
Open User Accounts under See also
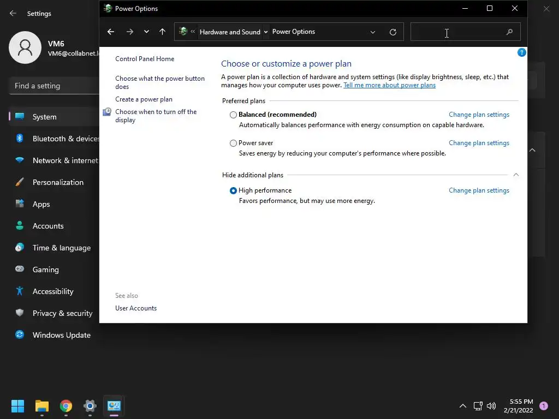point(136,308)
